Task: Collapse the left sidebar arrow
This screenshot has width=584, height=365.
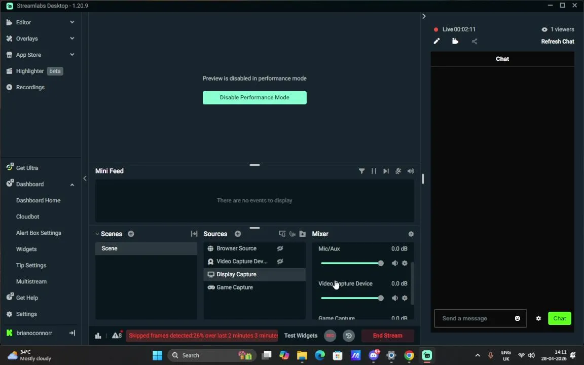Action: (85, 178)
